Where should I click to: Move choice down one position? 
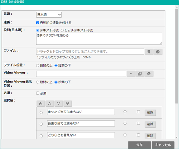(x=59, y=104)
